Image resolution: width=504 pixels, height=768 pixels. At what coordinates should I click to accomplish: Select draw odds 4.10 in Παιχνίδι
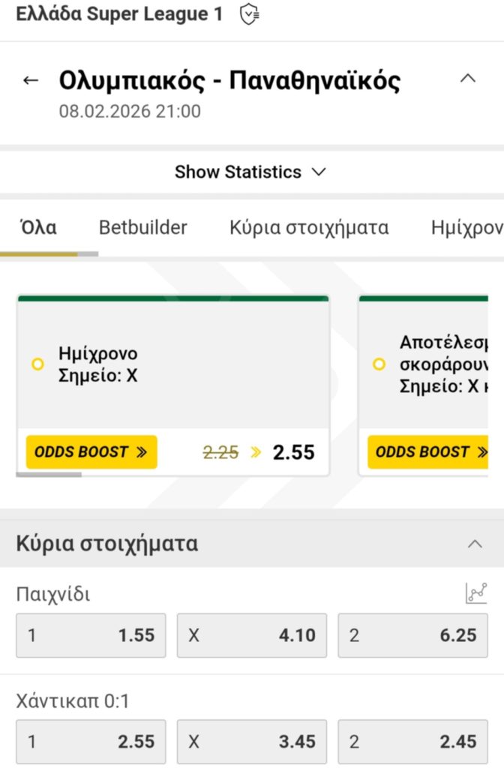click(x=251, y=635)
